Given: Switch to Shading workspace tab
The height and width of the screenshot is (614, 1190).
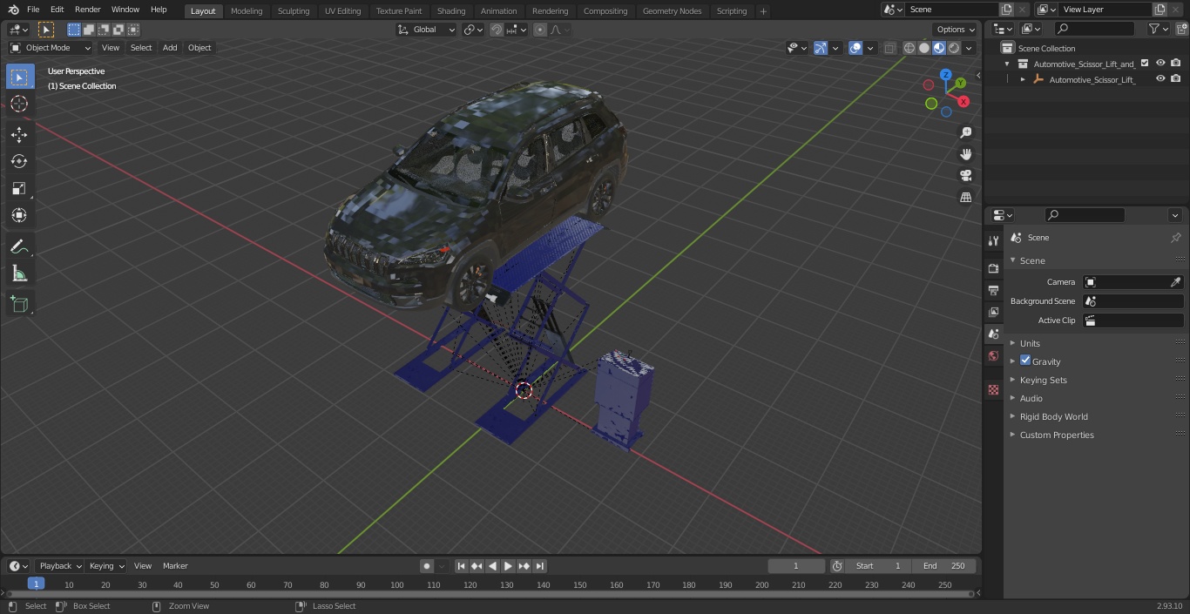Looking at the screenshot, I should coord(451,10).
